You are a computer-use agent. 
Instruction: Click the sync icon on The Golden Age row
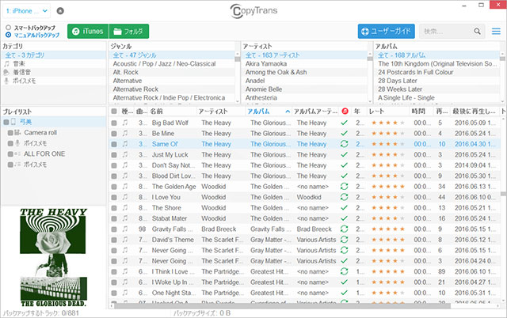point(344,186)
